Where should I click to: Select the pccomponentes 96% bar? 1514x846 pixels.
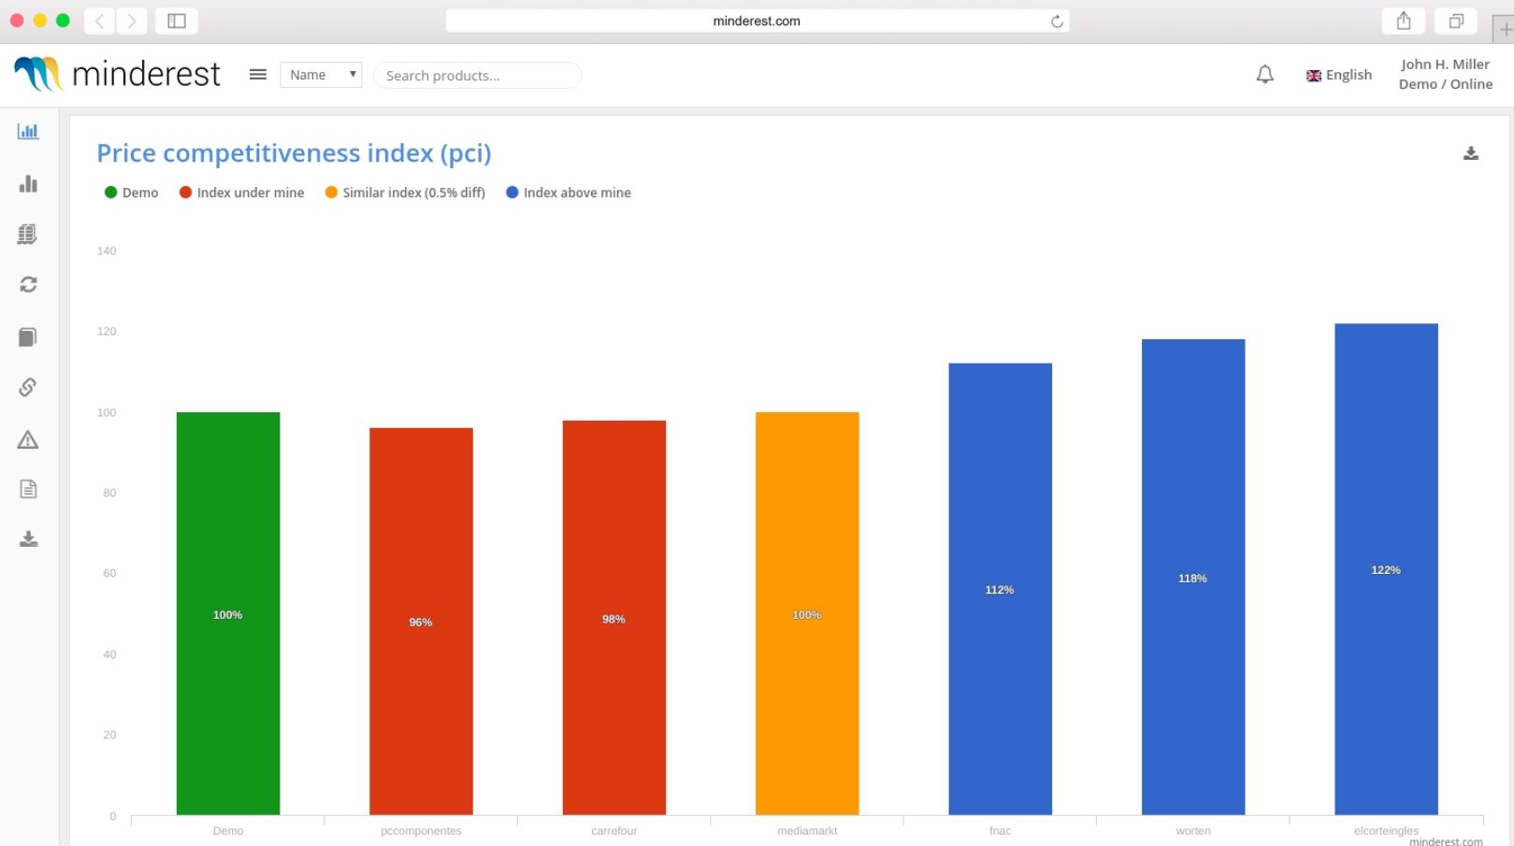(421, 622)
